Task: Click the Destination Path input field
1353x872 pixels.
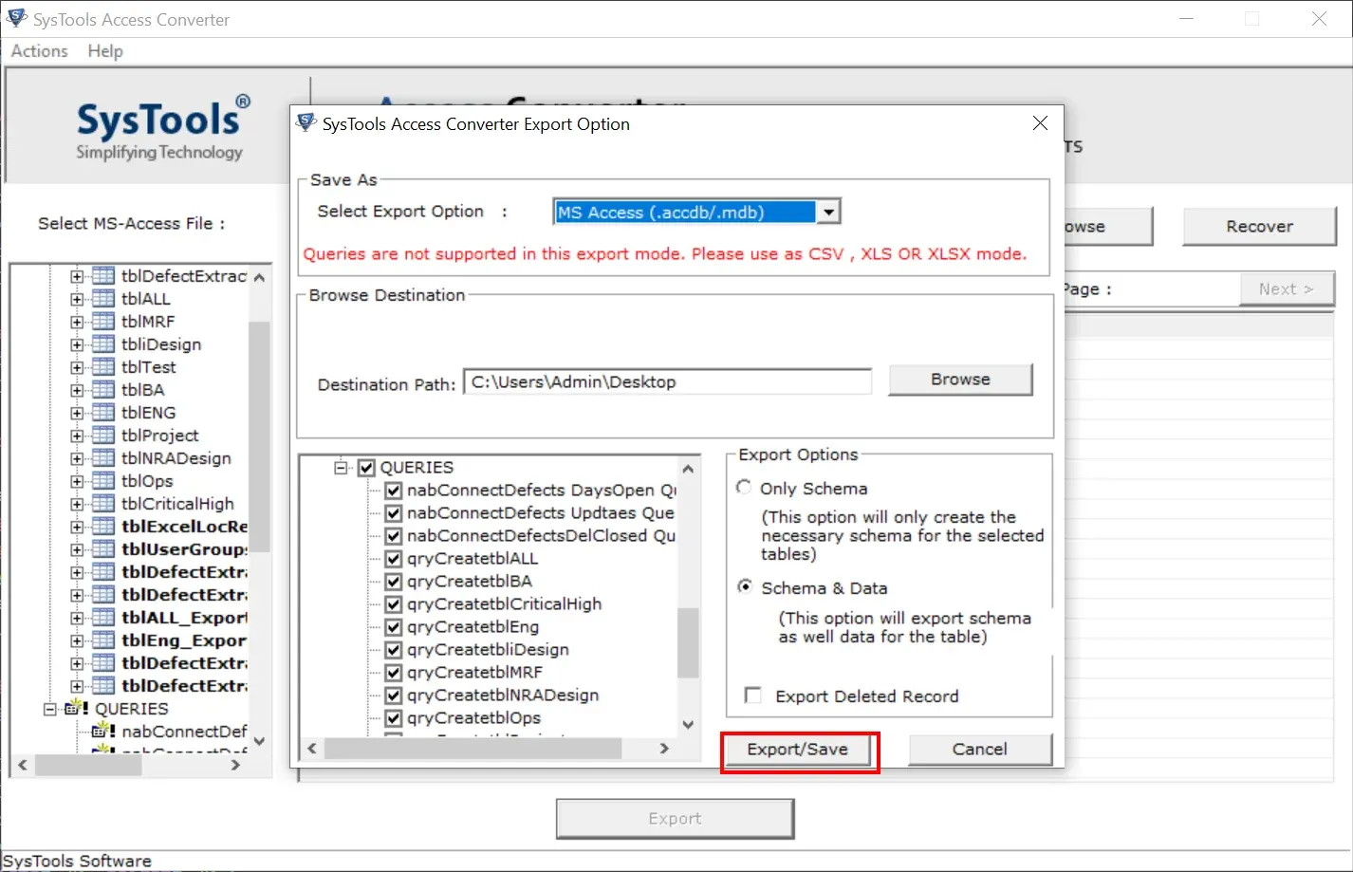Action: [x=667, y=382]
